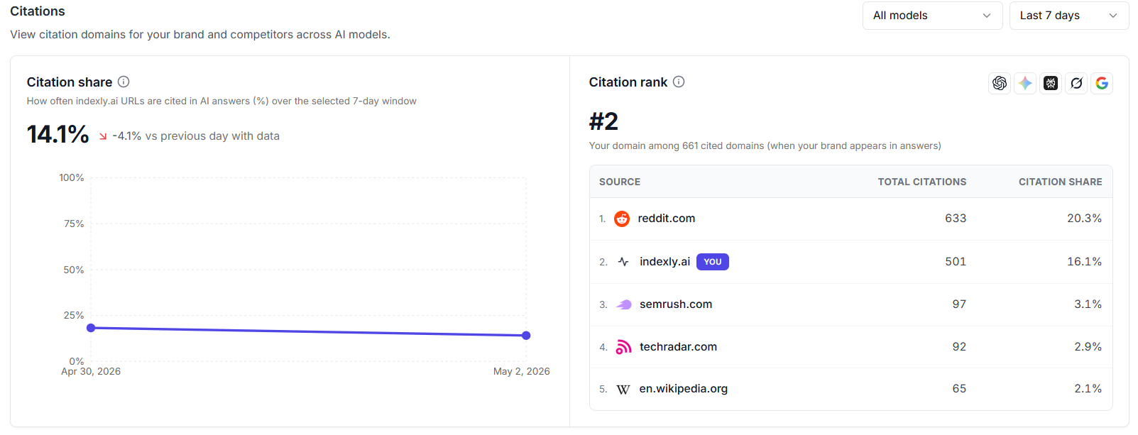The width and height of the screenshot is (1138, 435).
Task: Open the semrush.com source row
Action: point(850,304)
